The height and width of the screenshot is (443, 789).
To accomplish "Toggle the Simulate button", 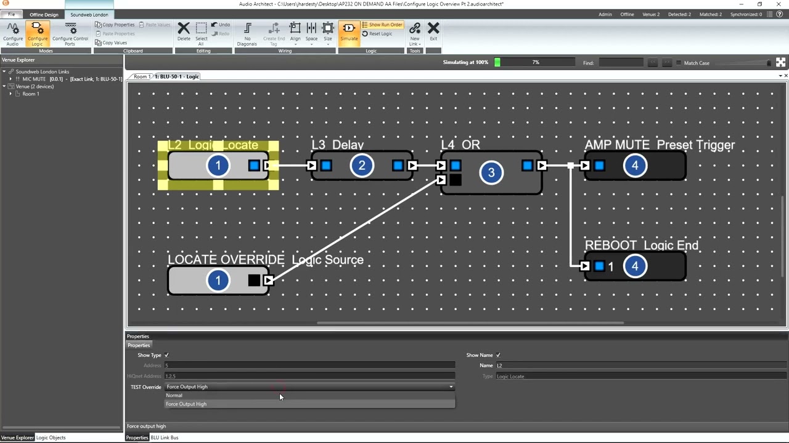I will click(x=349, y=32).
